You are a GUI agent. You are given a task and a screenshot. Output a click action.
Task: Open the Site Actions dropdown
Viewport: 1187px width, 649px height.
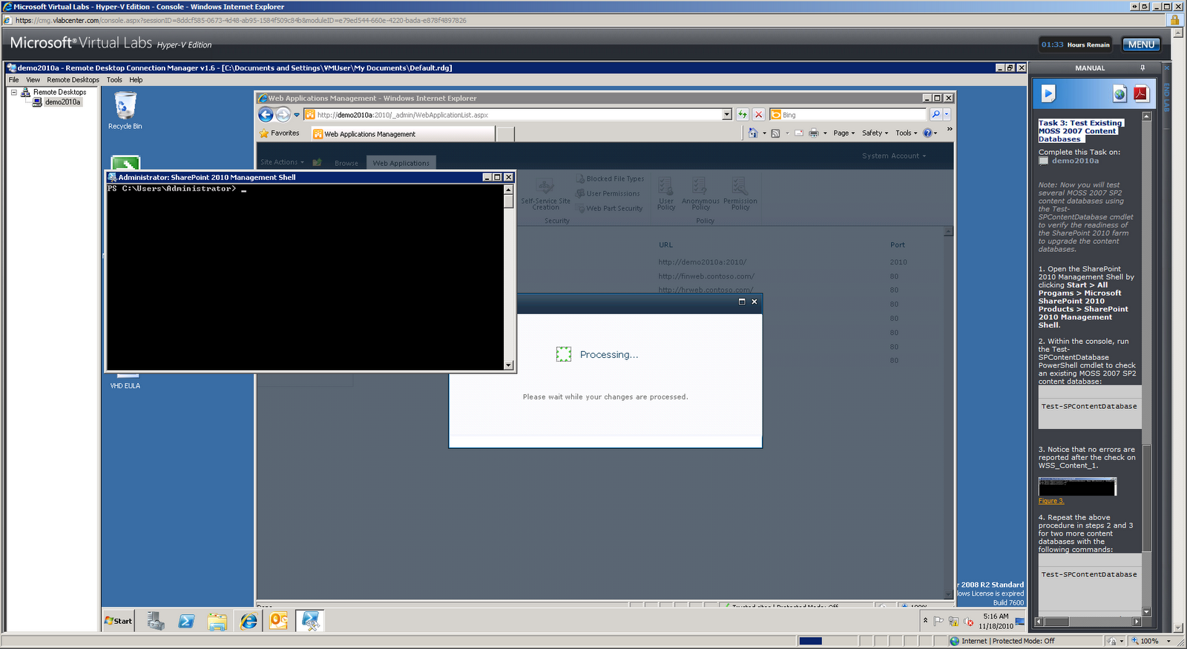tap(282, 162)
